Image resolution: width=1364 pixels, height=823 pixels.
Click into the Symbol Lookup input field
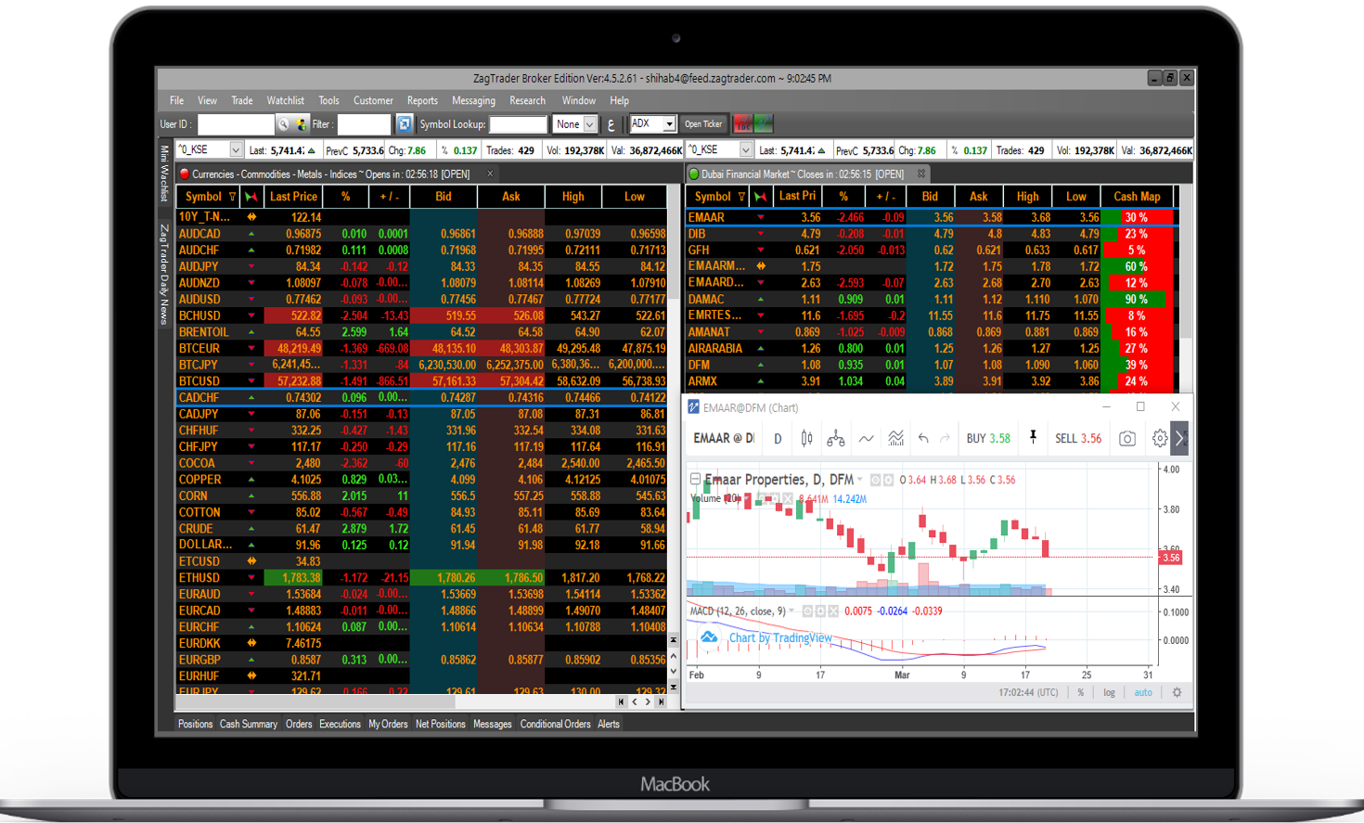518,124
